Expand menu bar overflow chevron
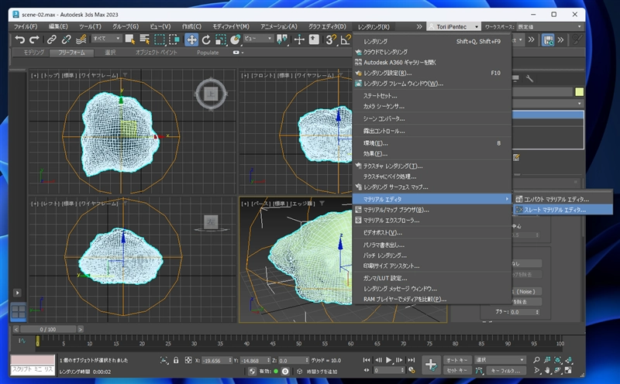Screen dimensions: 620x384 coord(419,26)
